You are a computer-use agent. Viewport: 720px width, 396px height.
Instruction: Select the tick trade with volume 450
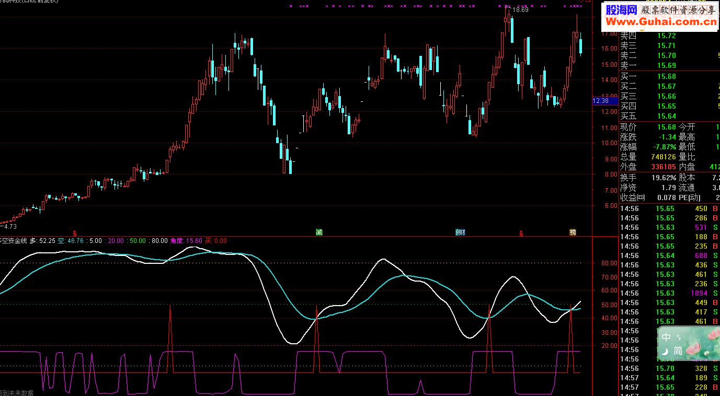[670, 208]
